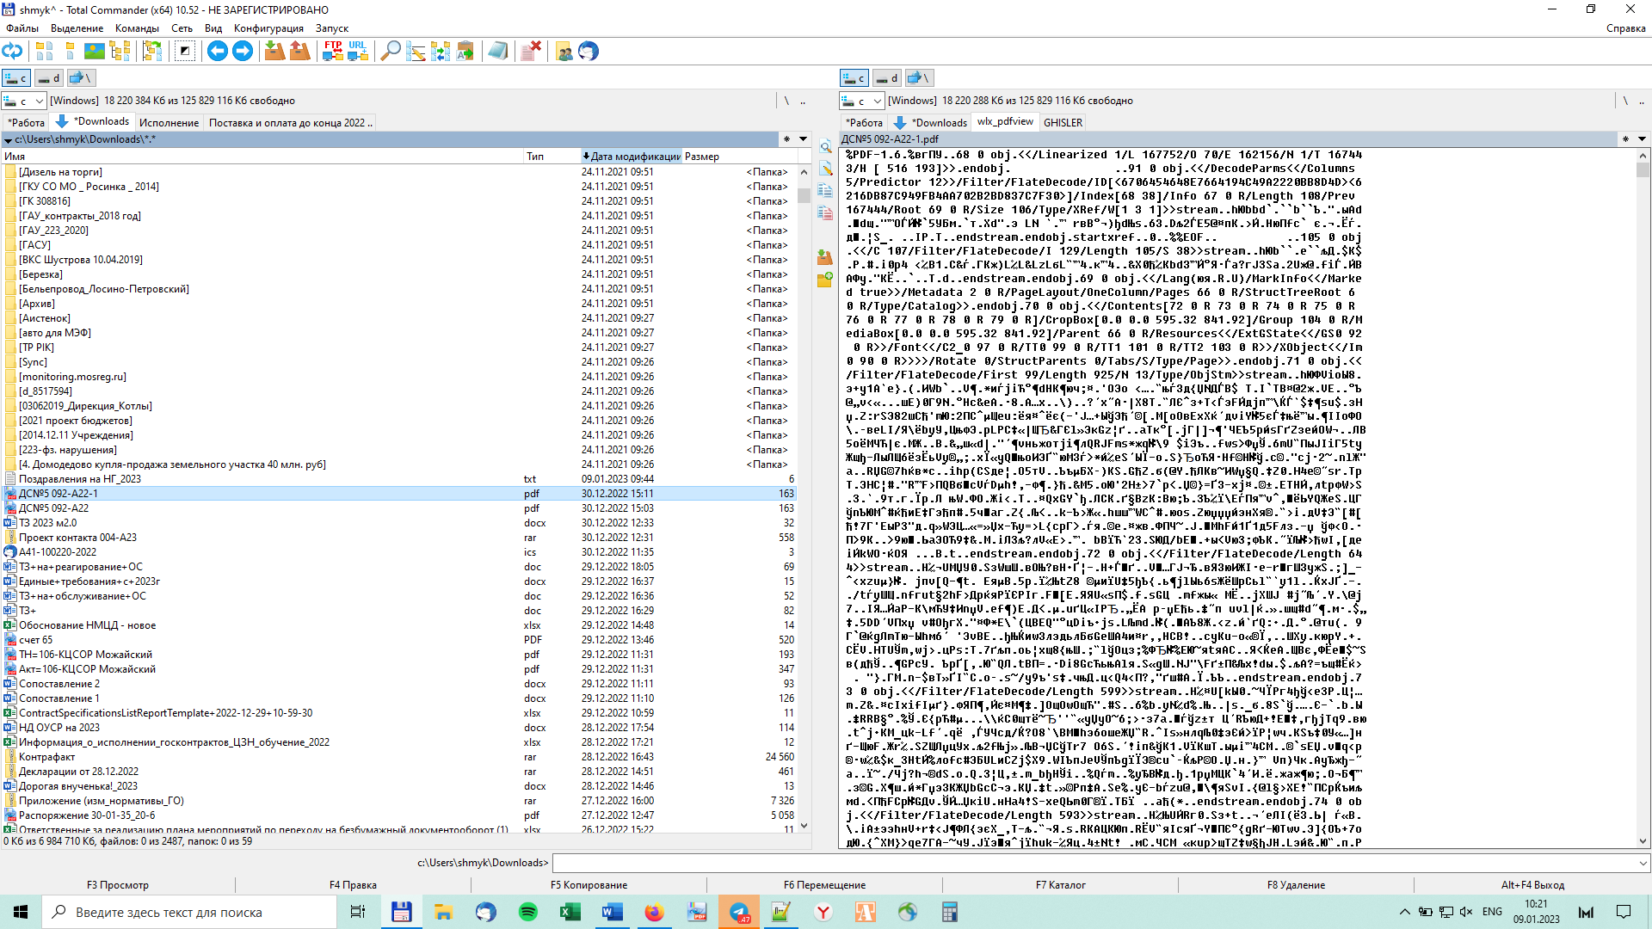Expand left panel directory history arrow
Image resolution: width=1652 pixels, height=929 pixels.
point(803,138)
